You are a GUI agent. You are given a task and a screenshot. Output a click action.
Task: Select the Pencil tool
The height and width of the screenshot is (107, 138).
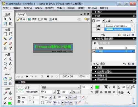pyautogui.click(x=5, y=43)
